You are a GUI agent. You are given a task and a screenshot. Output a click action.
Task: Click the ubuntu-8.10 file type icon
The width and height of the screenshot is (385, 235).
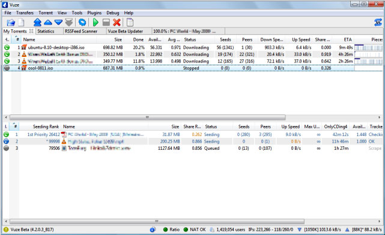24,47
